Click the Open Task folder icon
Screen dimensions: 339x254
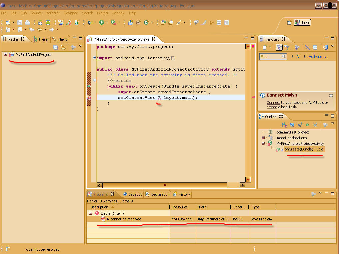tap(171, 22)
